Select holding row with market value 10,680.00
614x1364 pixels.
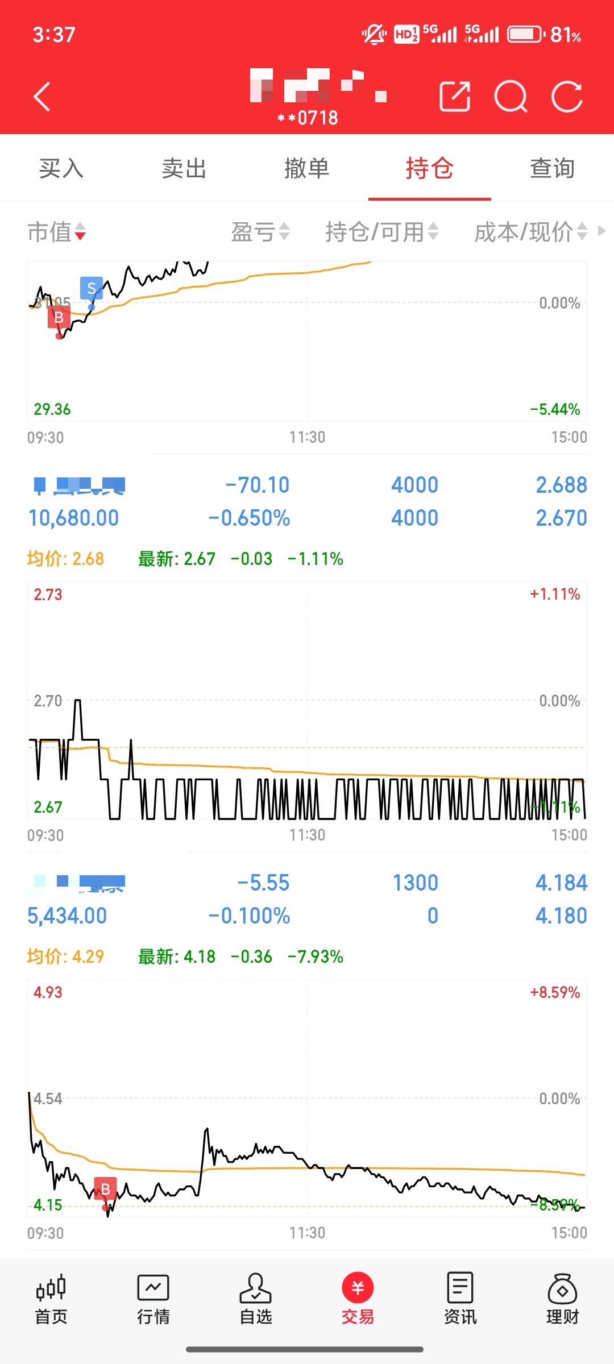[x=307, y=501]
